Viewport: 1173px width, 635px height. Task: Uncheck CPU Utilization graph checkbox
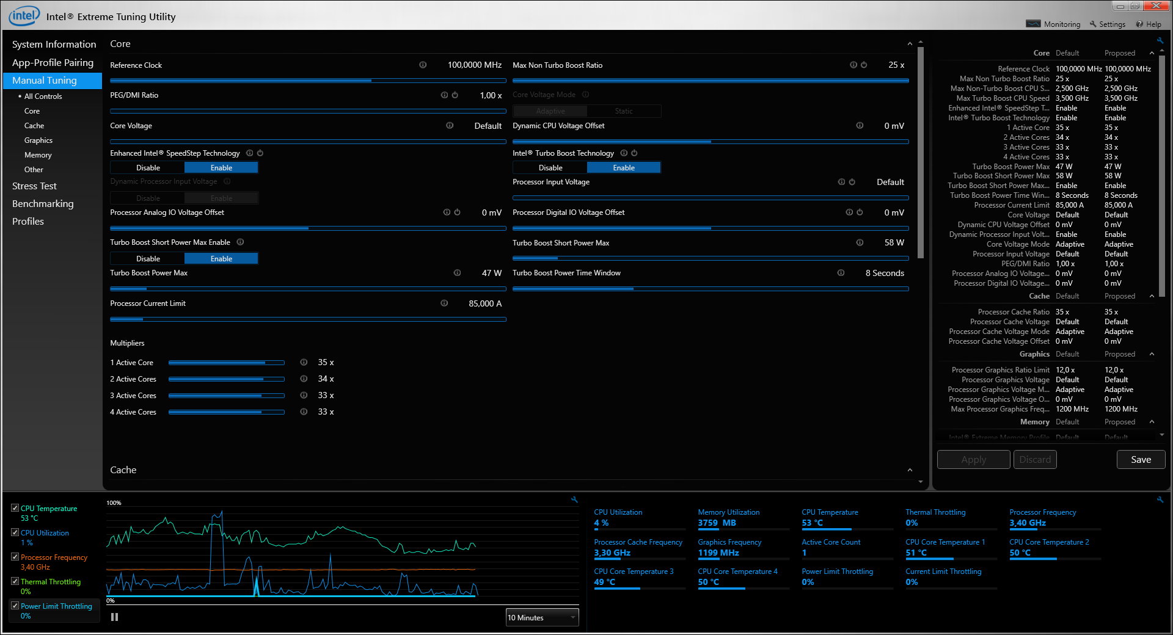point(15,532)
